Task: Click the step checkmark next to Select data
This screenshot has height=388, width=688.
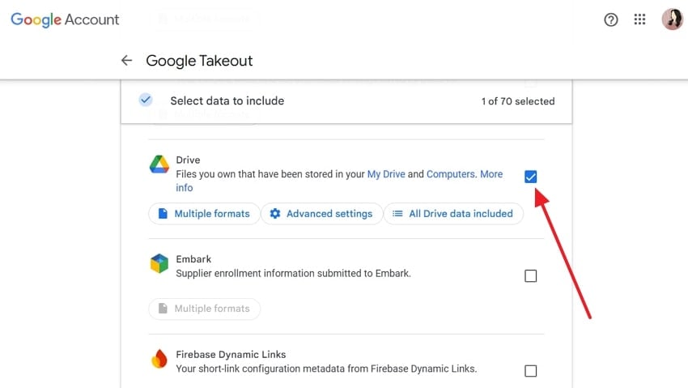Action: (146, 100)
